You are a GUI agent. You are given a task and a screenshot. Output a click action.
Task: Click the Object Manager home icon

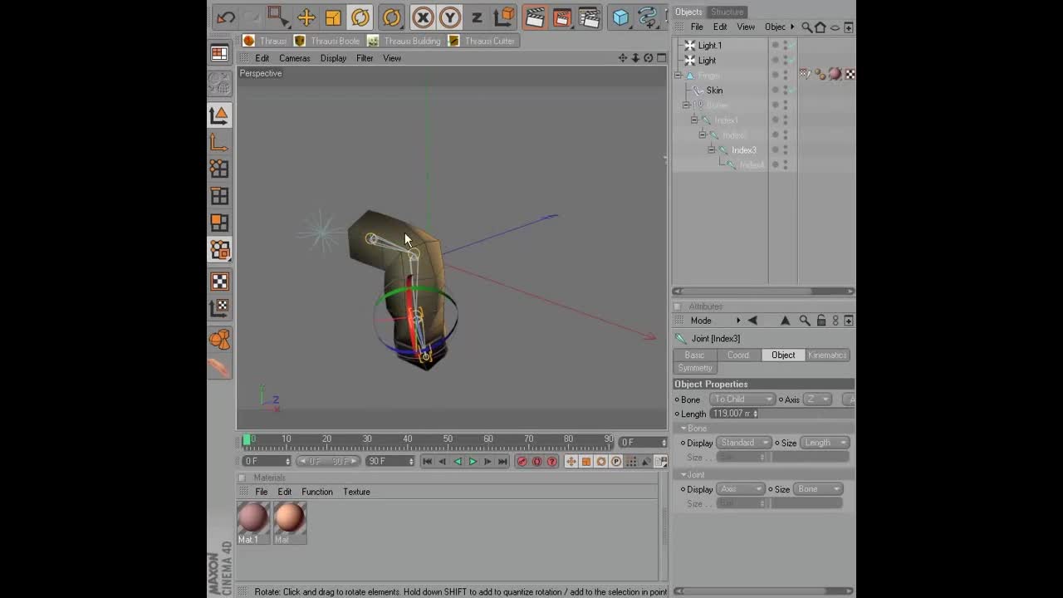[821, 27]
